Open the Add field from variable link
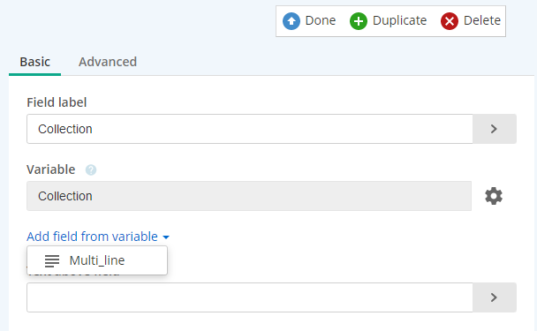The width and height of the screenshot is (537, 331). point(92,237)
